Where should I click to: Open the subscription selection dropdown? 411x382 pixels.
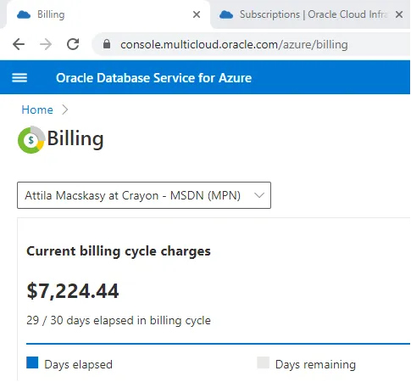click(144, 195)
